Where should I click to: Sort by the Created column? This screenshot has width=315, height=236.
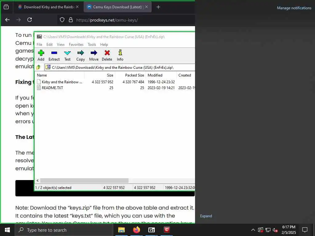point(185,75)
